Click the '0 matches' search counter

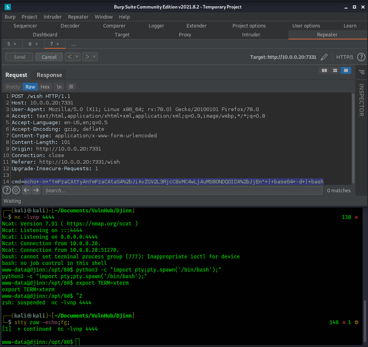click(339, 190)
